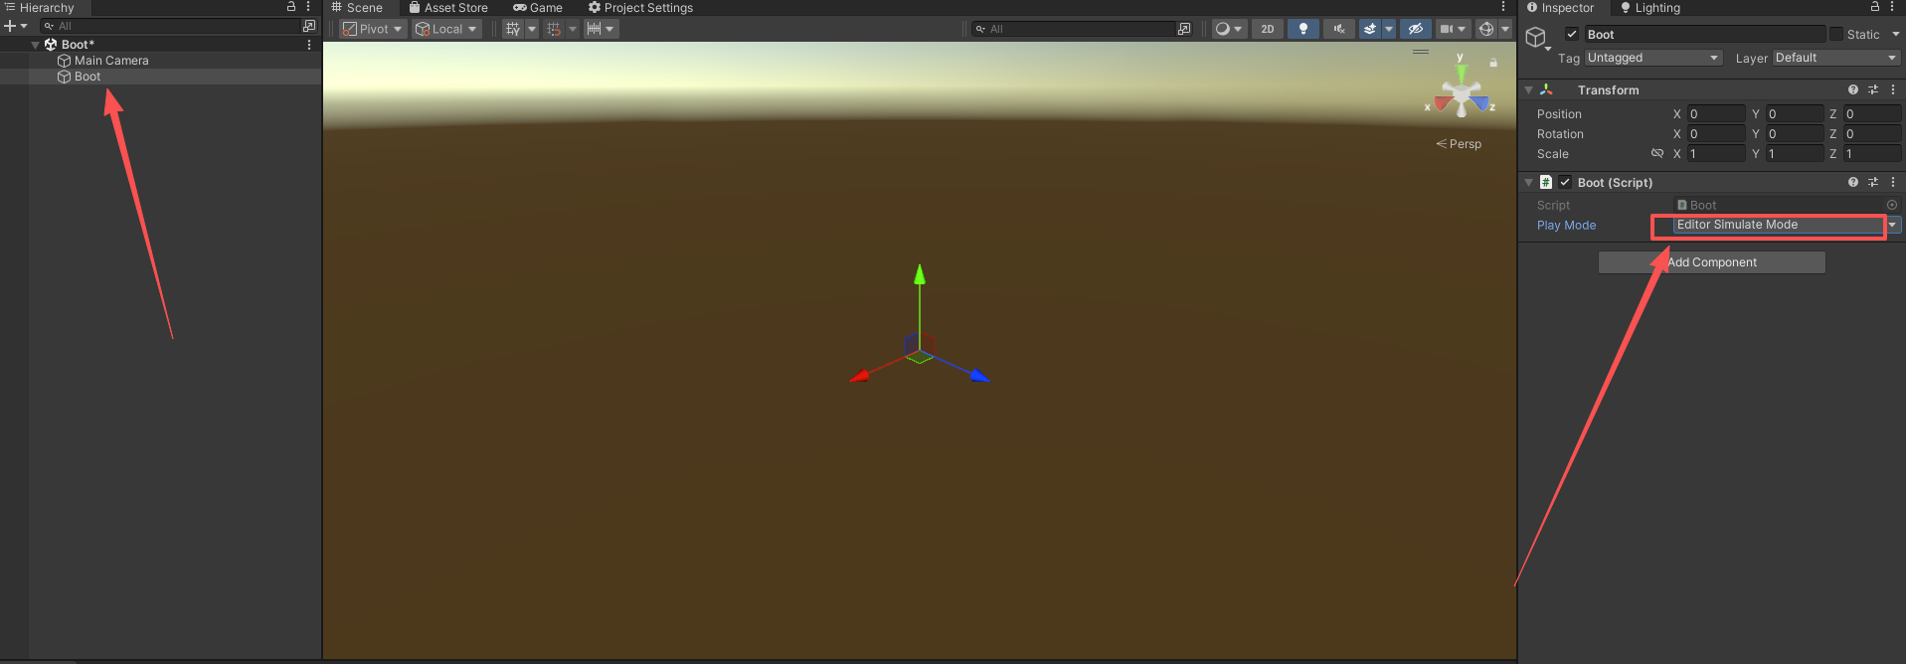
Task: Open Boot (Script) presets icon
Action: (x=1873, y=182)
